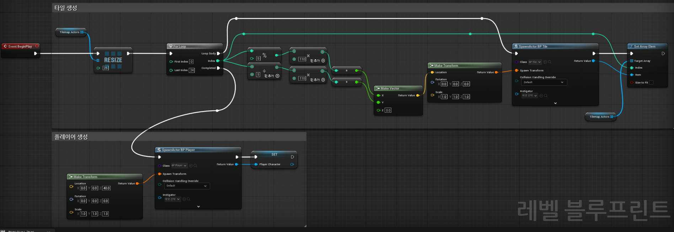Click magnifier beside Instigator in SpawnActor BP Tile

[x=546, y=96]
